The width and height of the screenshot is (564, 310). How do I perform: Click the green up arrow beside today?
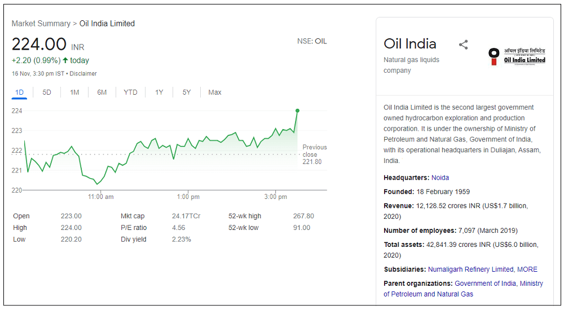point(65,60)
